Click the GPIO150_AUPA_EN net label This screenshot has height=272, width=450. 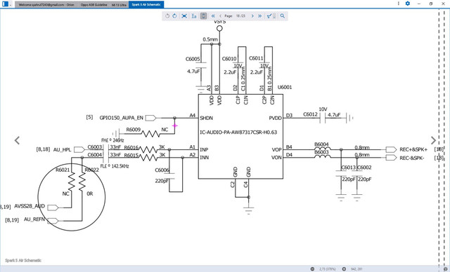point(121,118)
